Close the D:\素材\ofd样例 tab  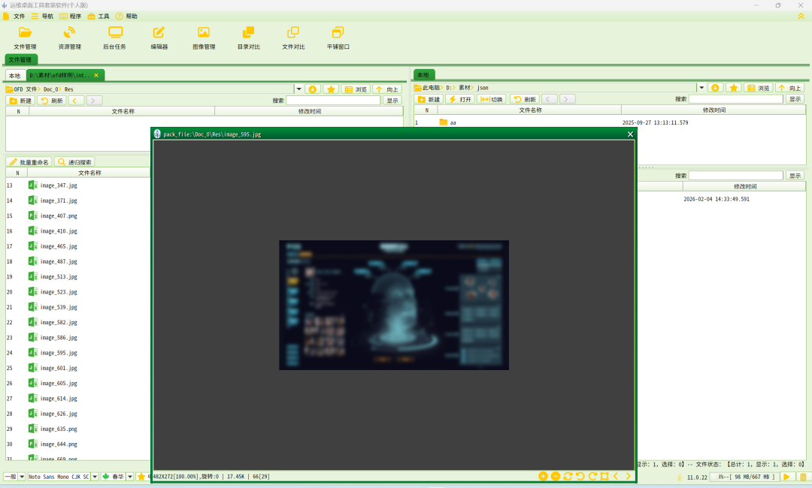95,76
